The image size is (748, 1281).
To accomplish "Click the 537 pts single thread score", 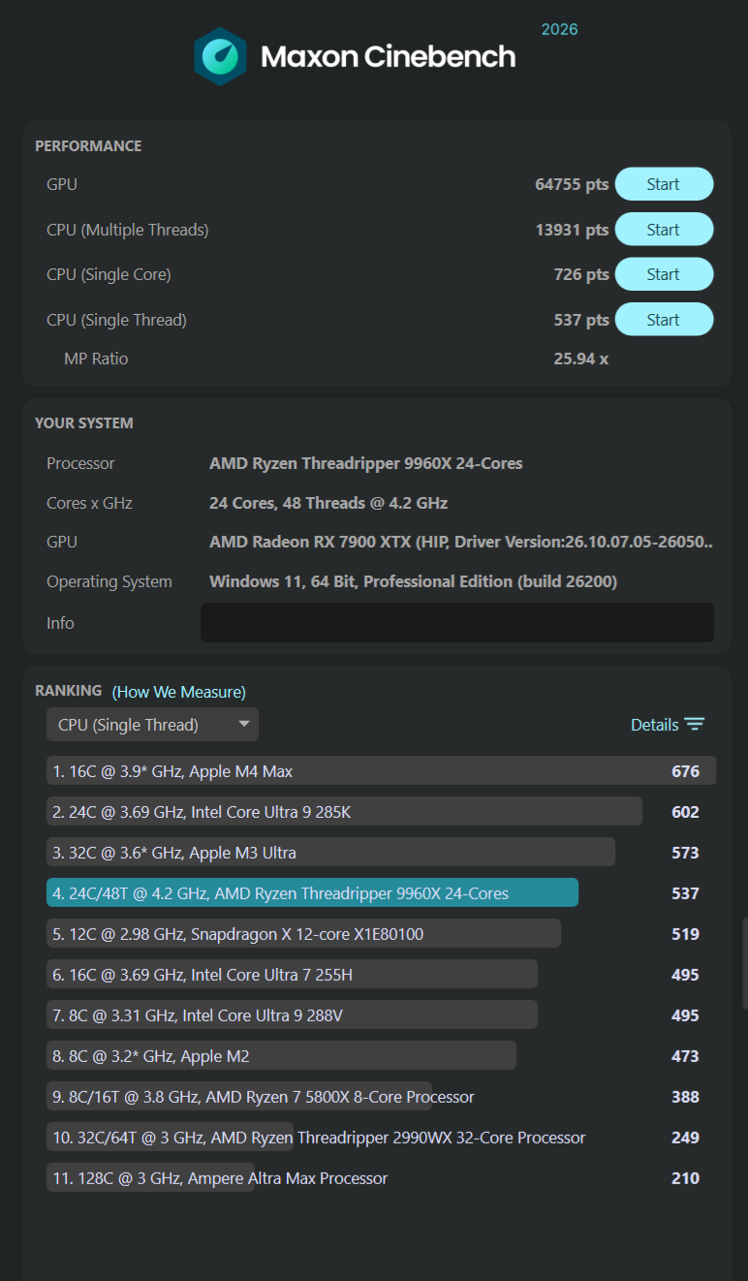I will point(581,320).
